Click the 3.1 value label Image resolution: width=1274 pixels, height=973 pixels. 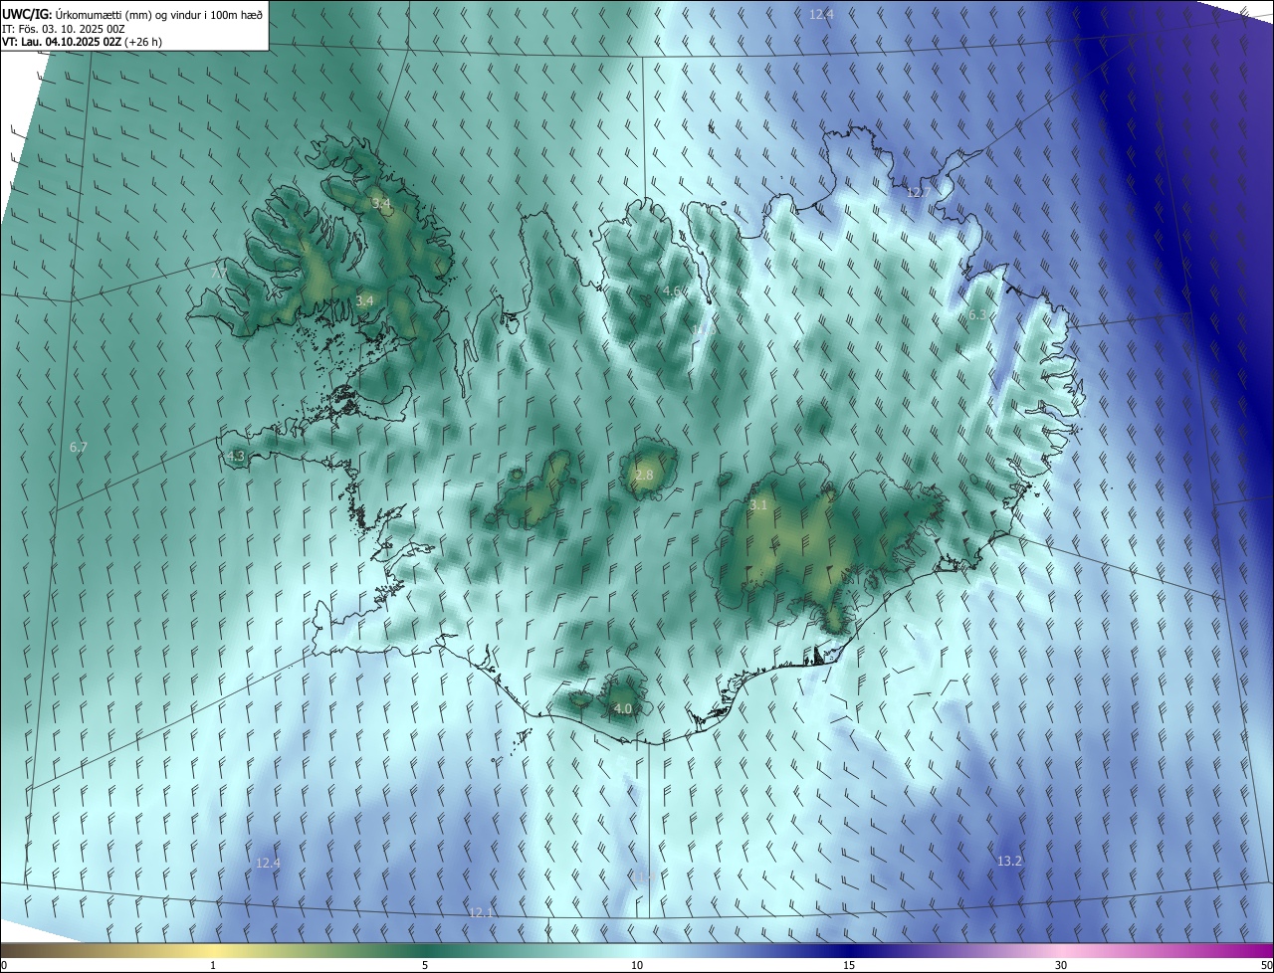point(758,505)
